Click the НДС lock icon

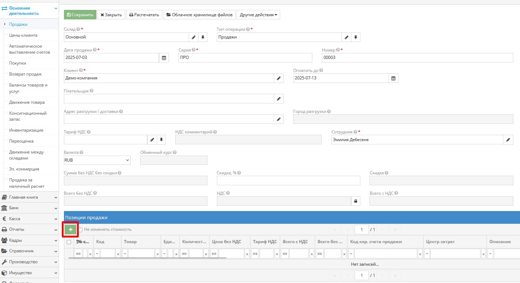tap(356, 201)
